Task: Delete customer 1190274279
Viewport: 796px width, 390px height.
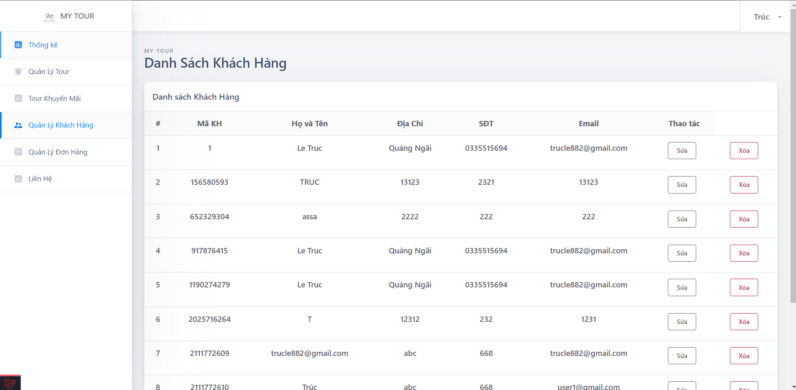Action: tap(744, 287)
